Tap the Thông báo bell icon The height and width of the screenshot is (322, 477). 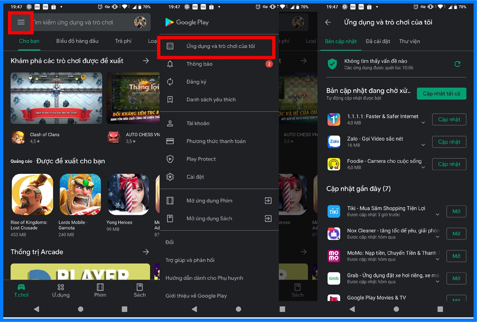(170, 64)
